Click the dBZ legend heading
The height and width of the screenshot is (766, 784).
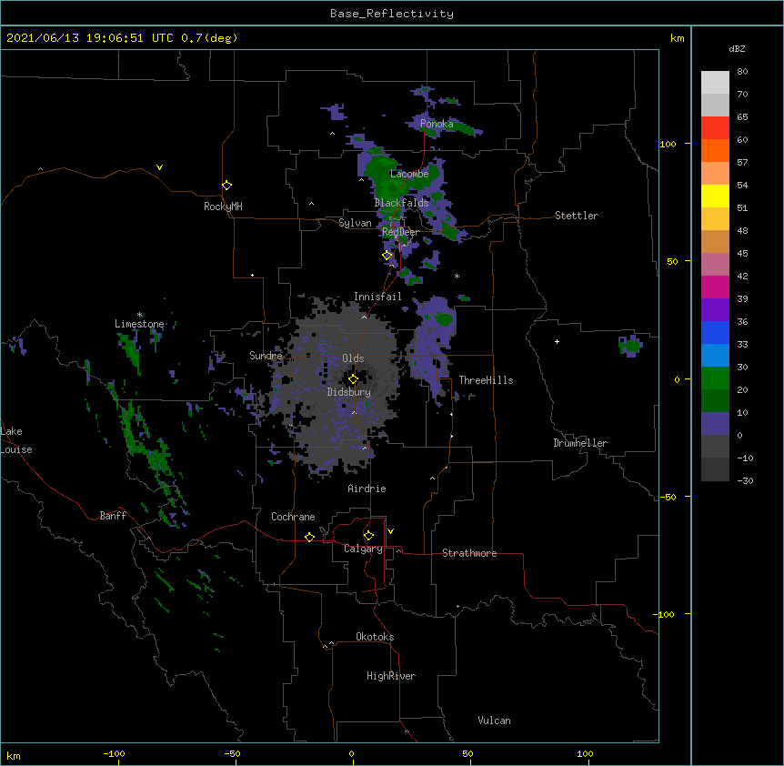(x=737, y=49)
